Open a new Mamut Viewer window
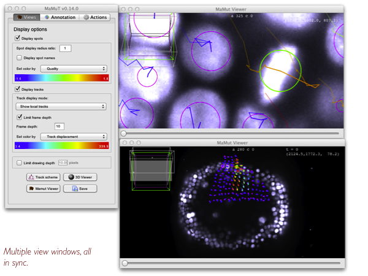Screen dimensions: 368x276 tap(43, 188)
